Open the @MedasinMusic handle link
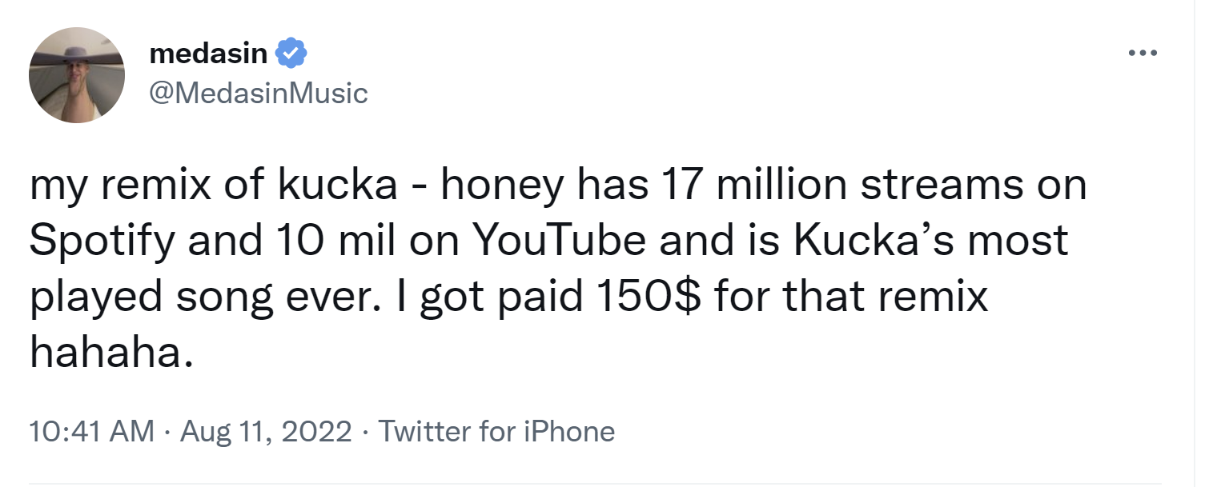Image resolution: width=1205 pixels, height=487 pixels. [x=259, y=94]
